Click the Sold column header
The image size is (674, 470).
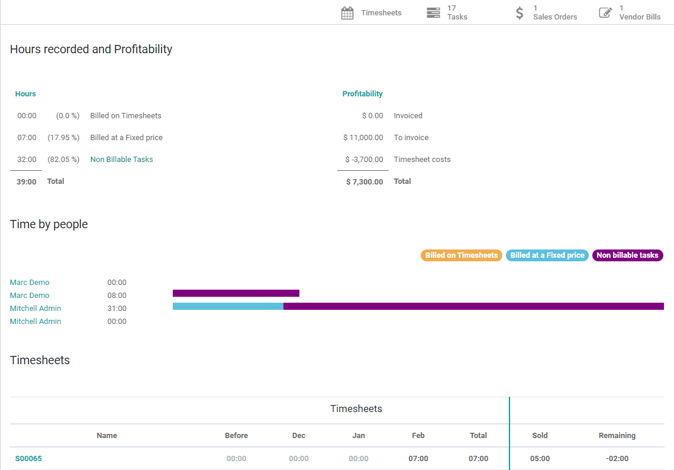540,435
